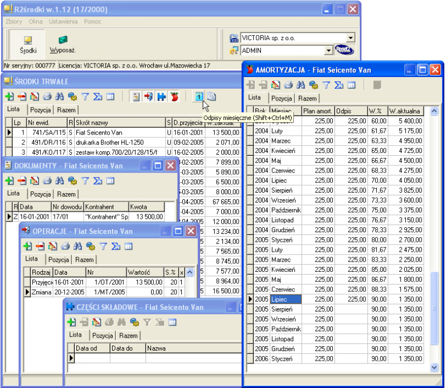Open documents icon in ŚRODKI TRWAŁE toolbar

click(136, 97)
